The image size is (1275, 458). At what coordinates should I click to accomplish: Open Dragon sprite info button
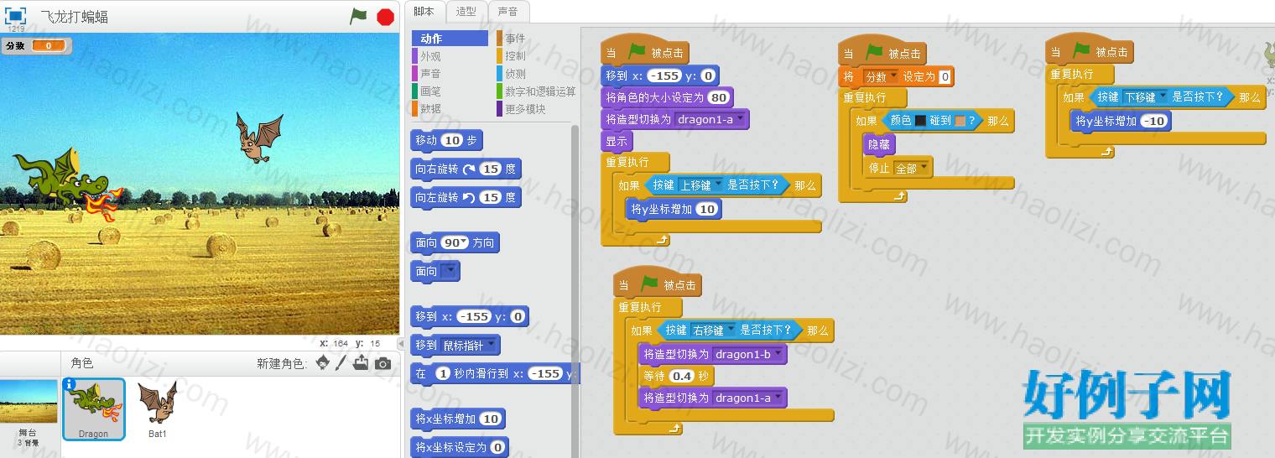(70, 384)
